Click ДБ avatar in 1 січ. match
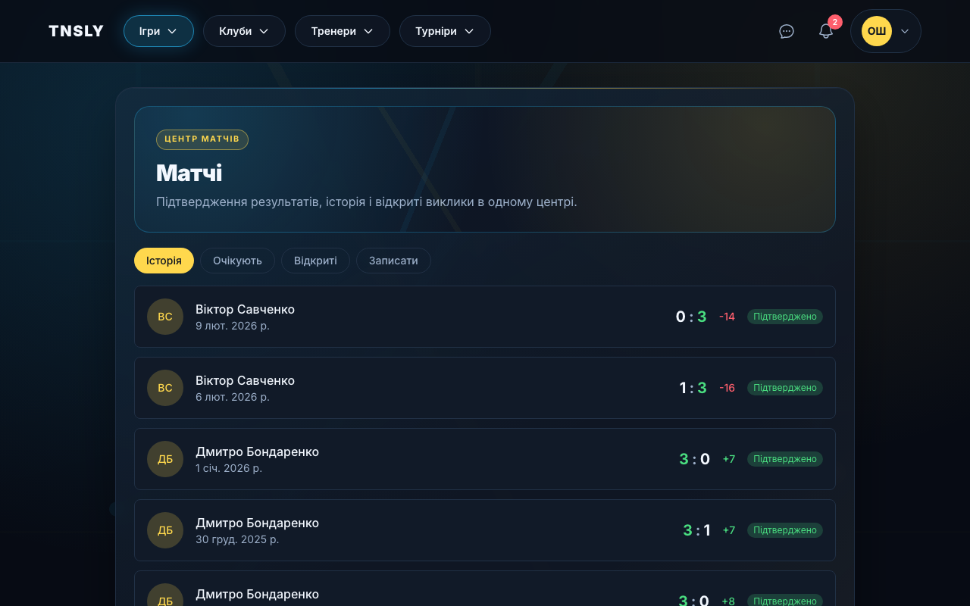The width and height of the screenshot is (970, 606). (x=165, y=459)
